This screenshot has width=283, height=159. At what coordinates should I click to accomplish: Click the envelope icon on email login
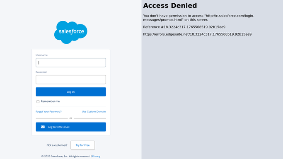point(43,127)
